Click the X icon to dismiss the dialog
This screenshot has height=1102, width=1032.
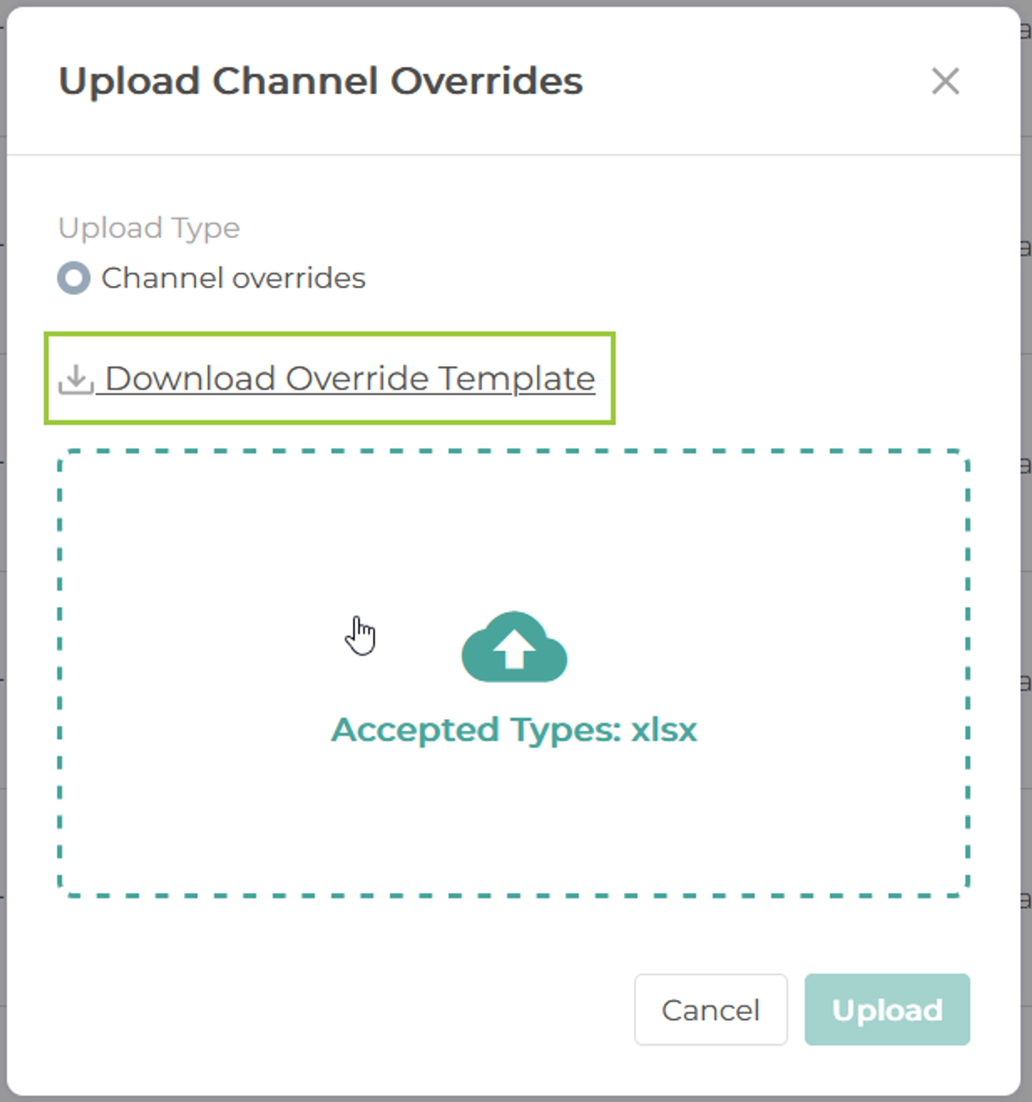945,82
